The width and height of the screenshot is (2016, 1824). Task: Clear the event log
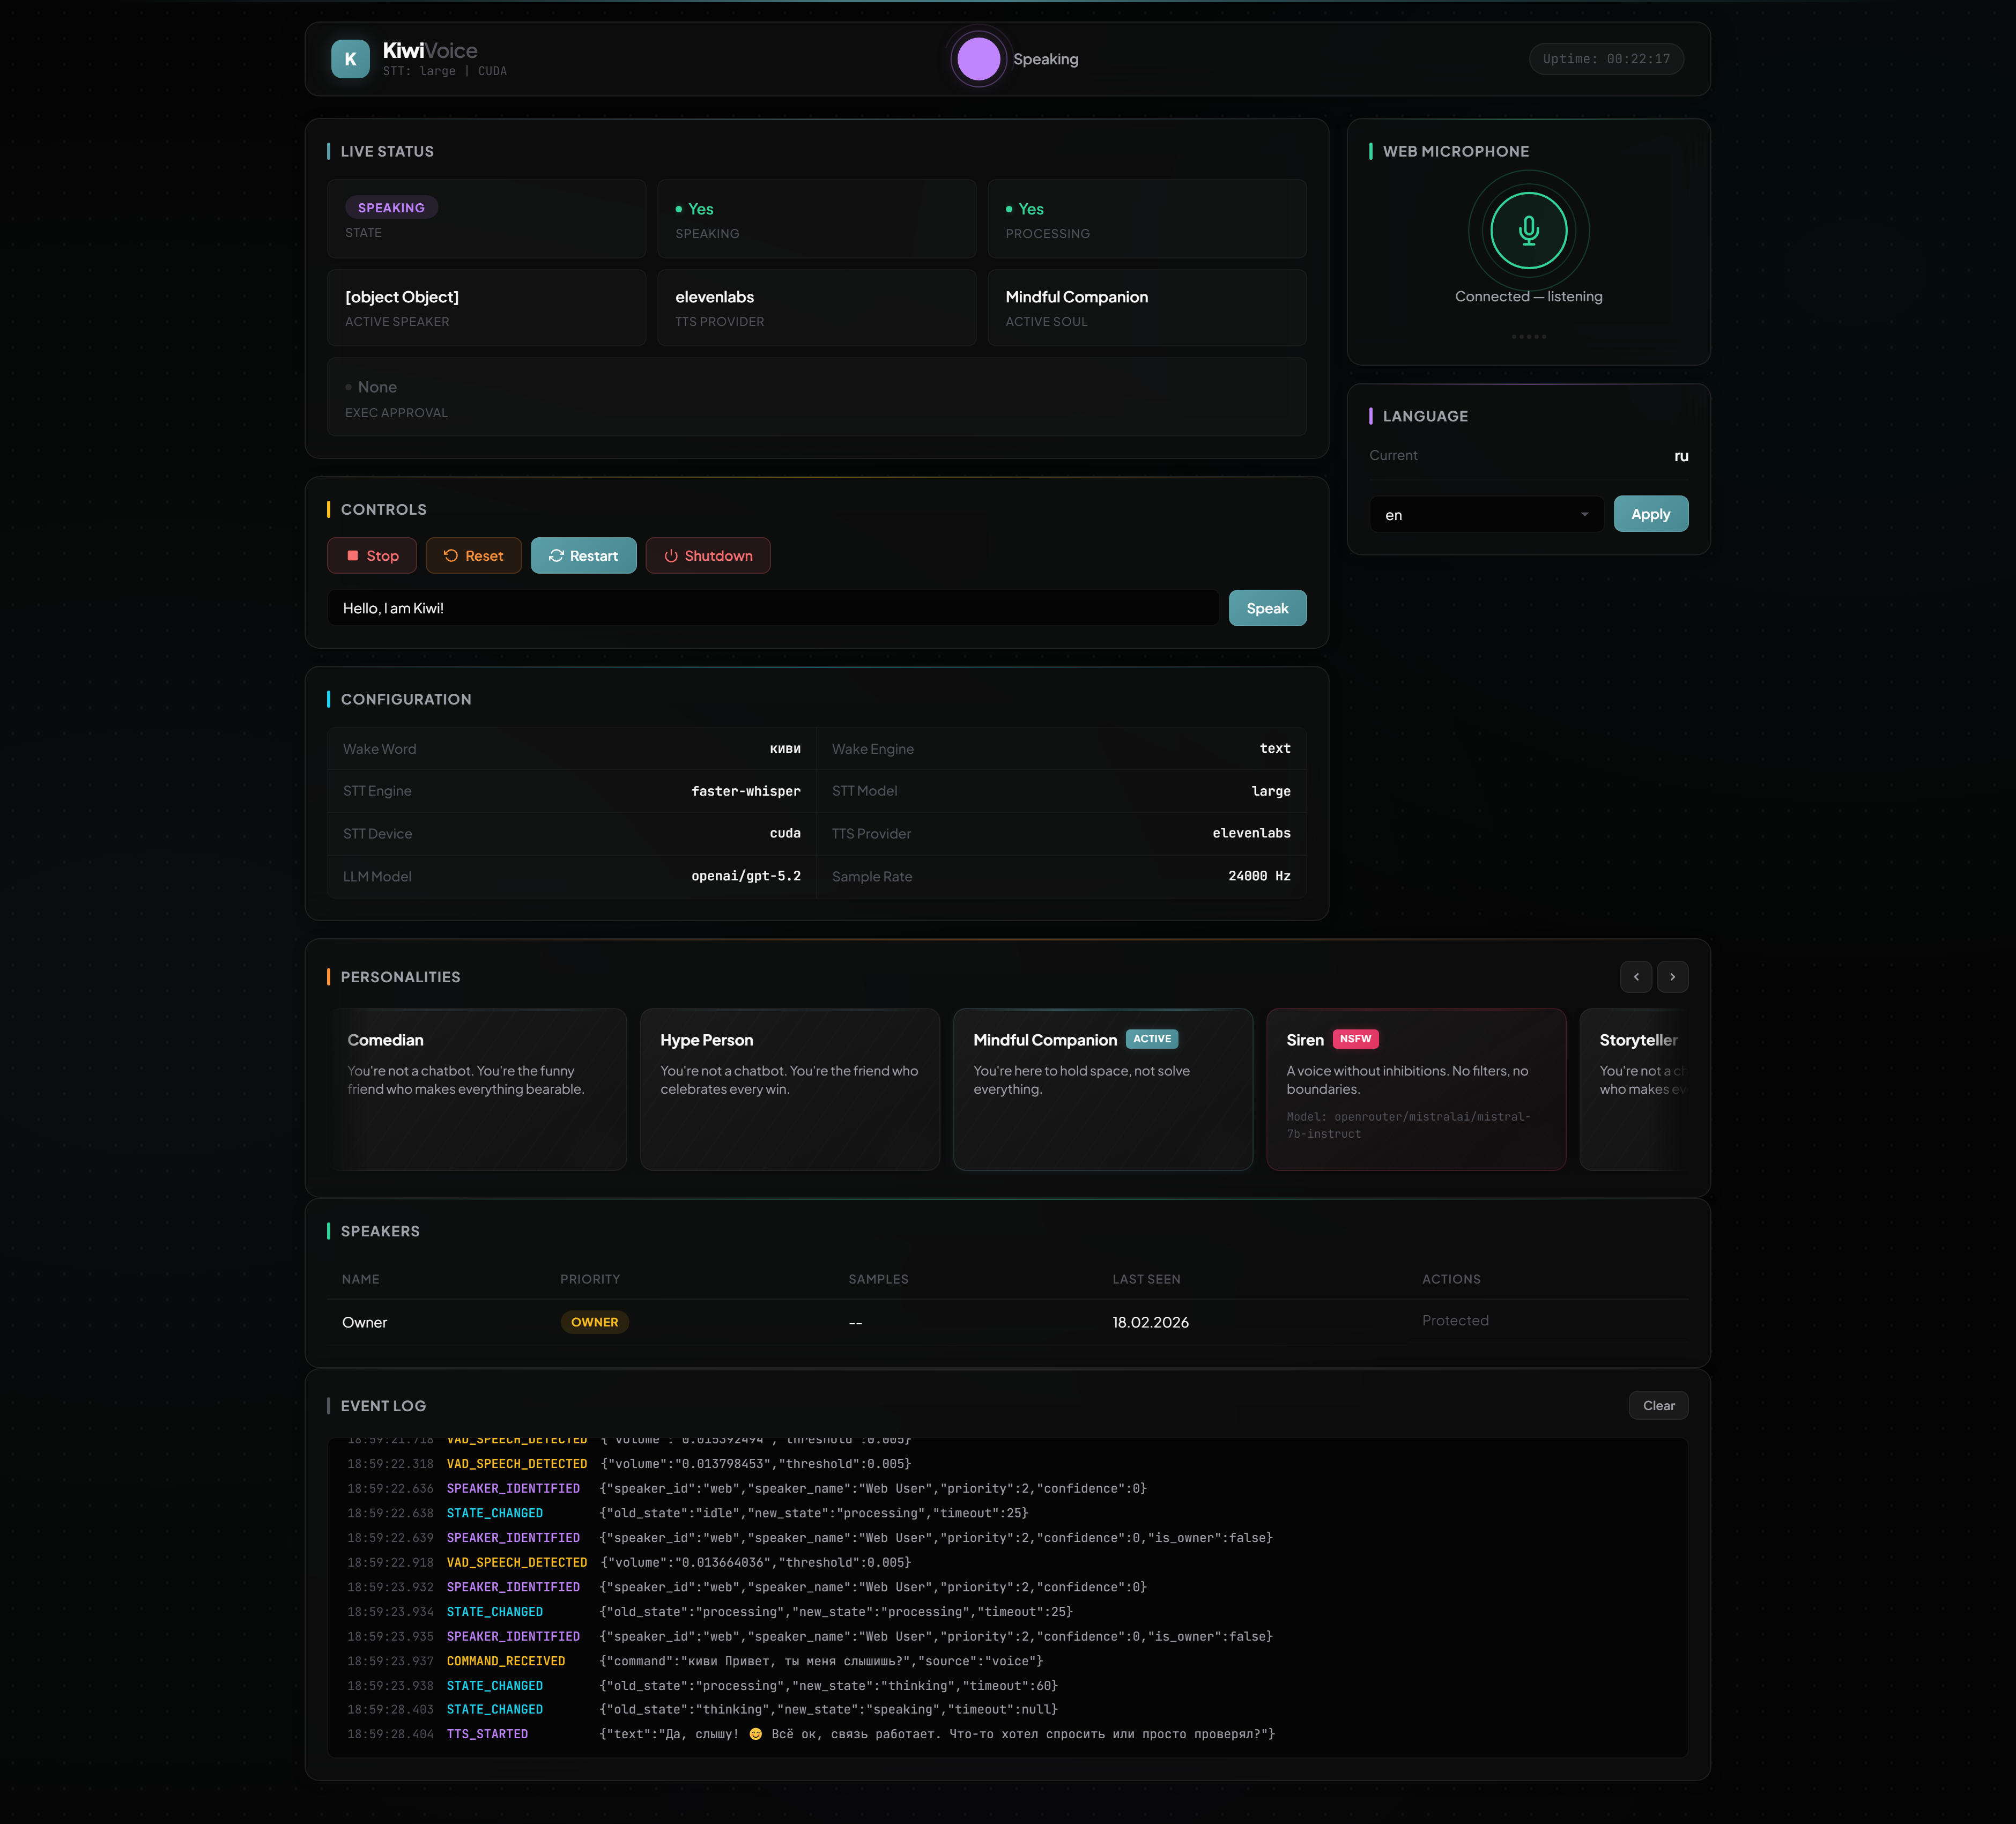pyautogui.click(x=1658, y=1405)
